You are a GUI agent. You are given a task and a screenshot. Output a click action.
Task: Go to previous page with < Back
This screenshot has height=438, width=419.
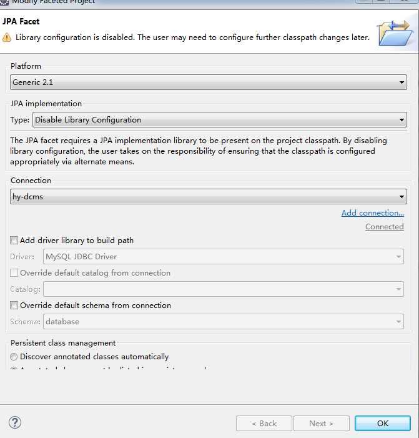coord(264,424)
